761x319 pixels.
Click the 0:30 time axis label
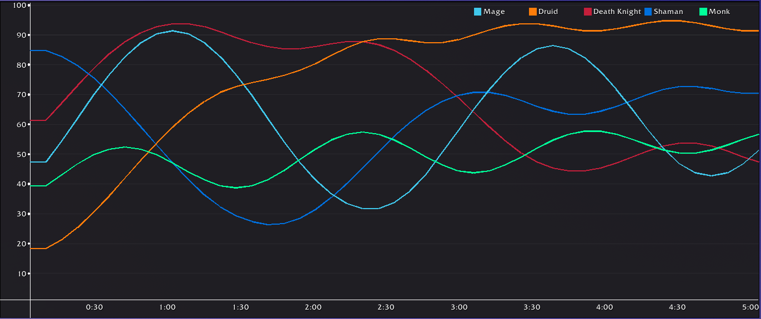tap(94, 307)
